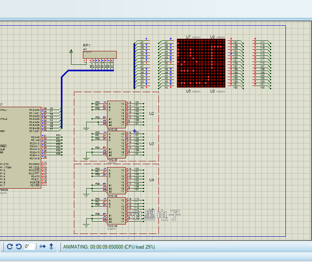Click the XTAL2 pin label

point(4,119)
